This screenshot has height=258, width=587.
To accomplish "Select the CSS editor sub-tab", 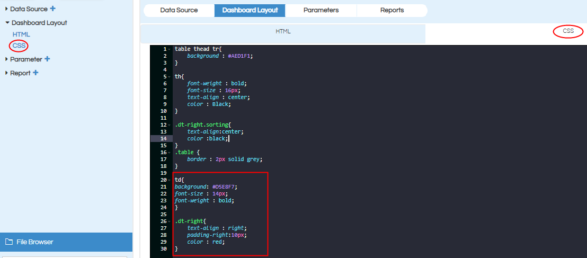I will 568,31.
